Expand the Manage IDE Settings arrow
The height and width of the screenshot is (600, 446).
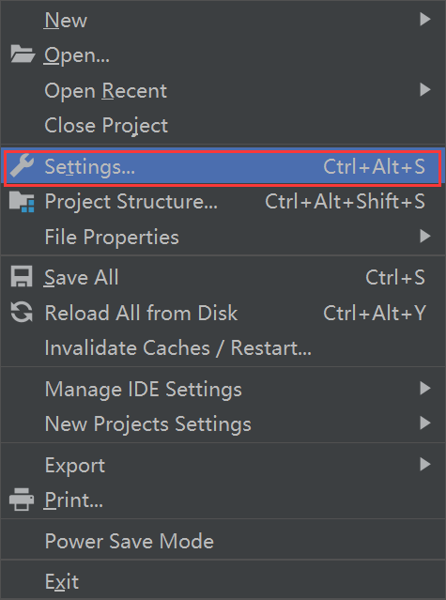[x=425, y=388]
